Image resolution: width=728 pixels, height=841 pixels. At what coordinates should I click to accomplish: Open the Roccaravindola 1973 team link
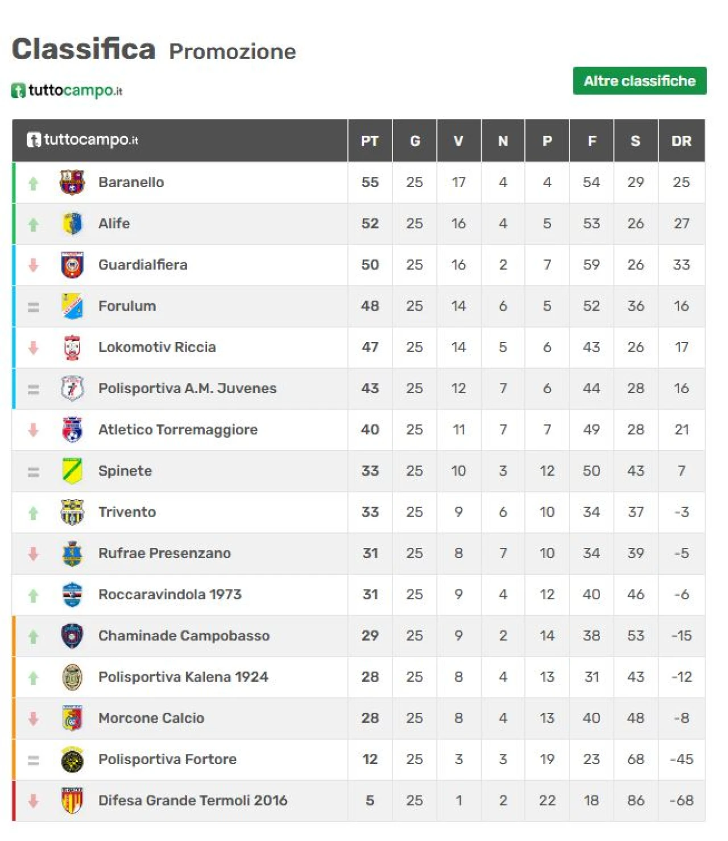170,595
